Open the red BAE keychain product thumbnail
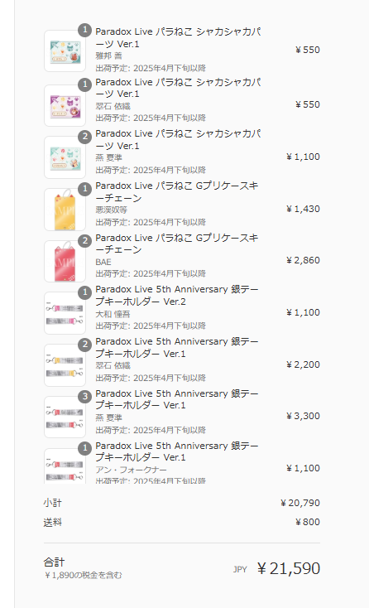This screenshot has height=608, width=369. [65, 262]
